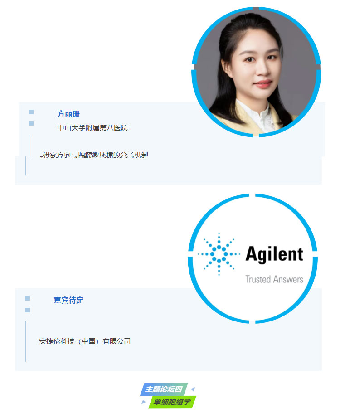The height and width of the screenshot is (418, 340).
Task: Click the lower blue square bullet beside 中山大学
Action: click(31, 123)
